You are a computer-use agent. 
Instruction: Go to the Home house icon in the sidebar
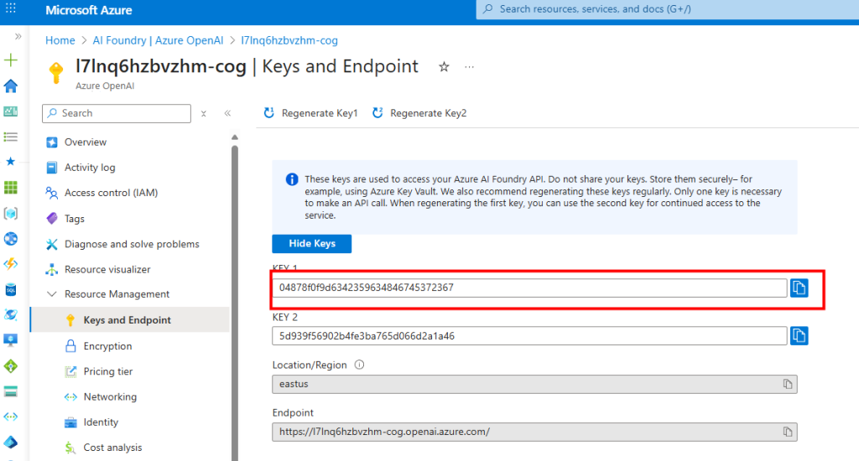pyautogui.click(x=10, y=86)
